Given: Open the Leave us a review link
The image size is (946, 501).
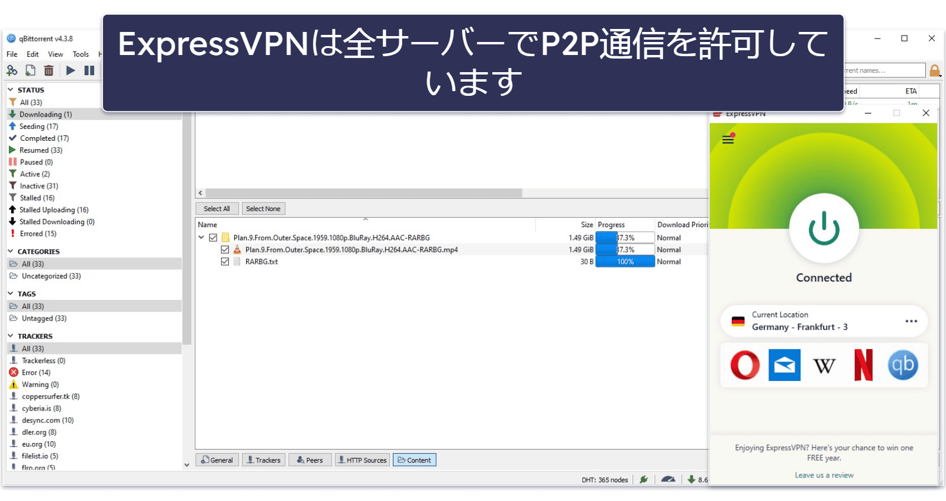Looking at the screenshot, I should coord(824,475).
